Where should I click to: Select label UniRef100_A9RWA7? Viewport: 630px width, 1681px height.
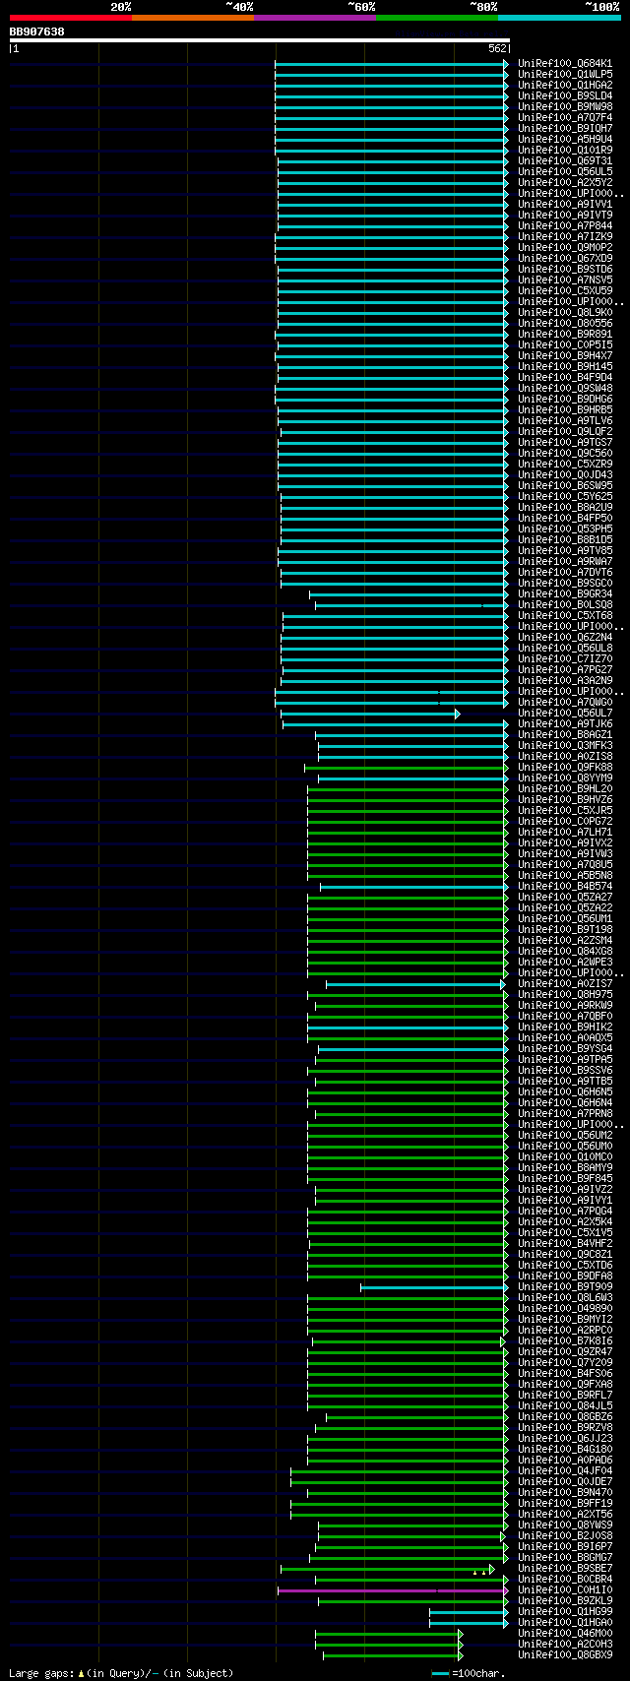point(565,562)
